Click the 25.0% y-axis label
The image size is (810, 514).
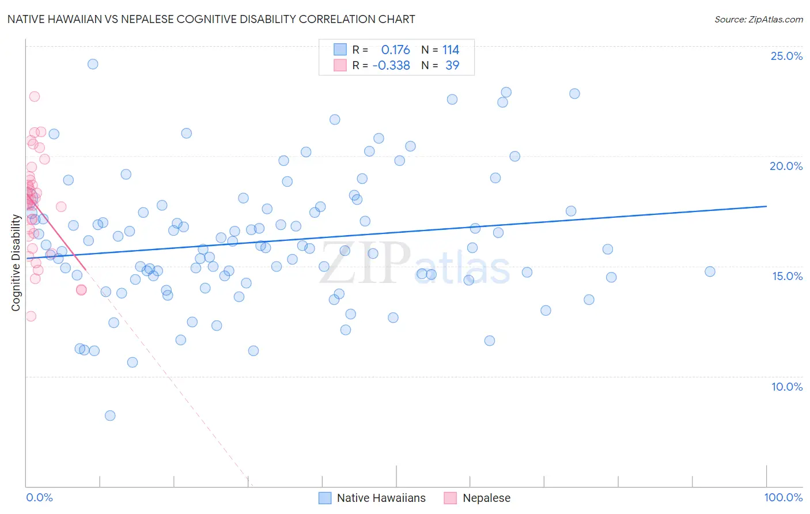tap(786, 56)
